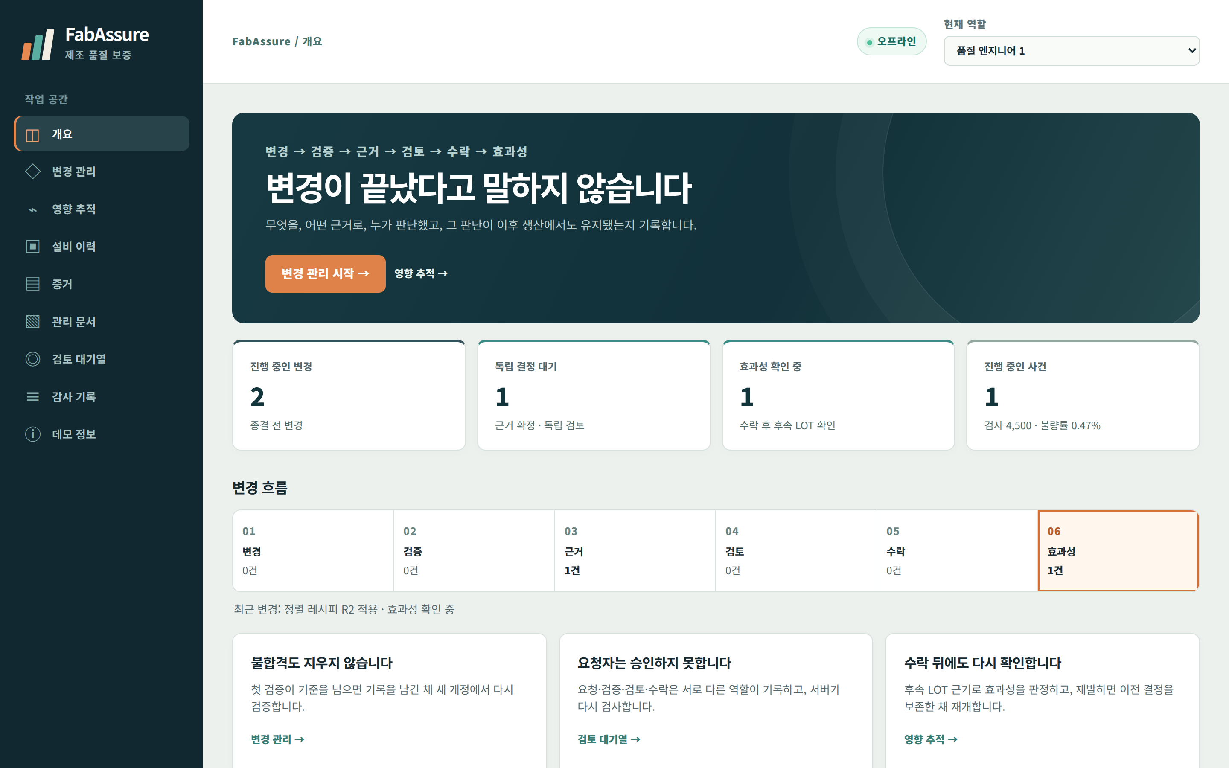Click the 설비 이력 square icon
The height and width of the screenshot is (768, 1229).
[32, 247]
